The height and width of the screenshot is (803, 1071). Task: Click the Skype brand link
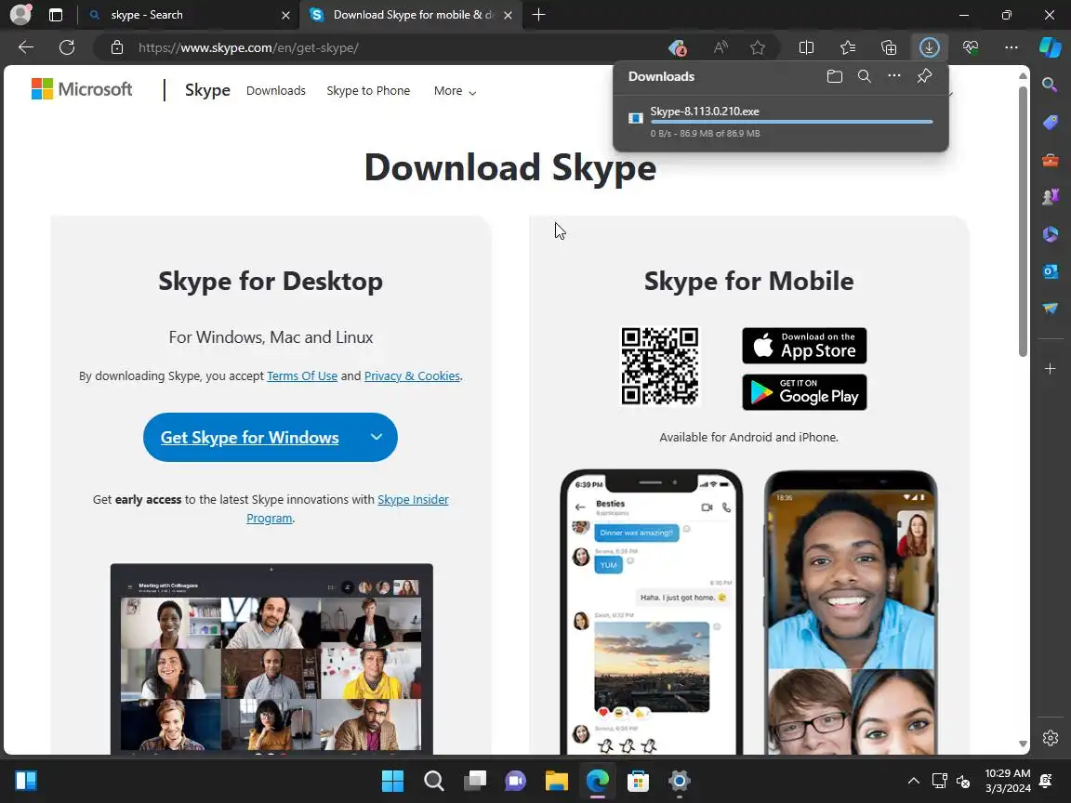point(207,90)
